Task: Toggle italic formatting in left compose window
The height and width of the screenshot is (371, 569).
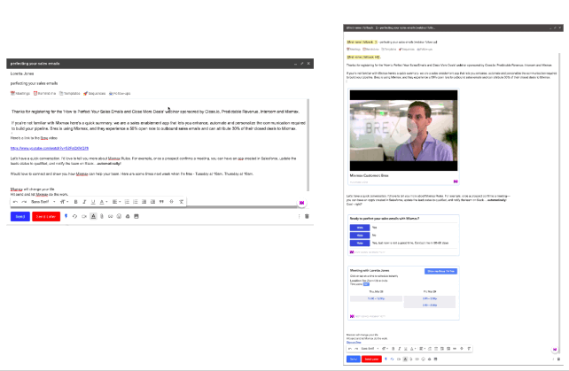Action: [x=84, y=202]
